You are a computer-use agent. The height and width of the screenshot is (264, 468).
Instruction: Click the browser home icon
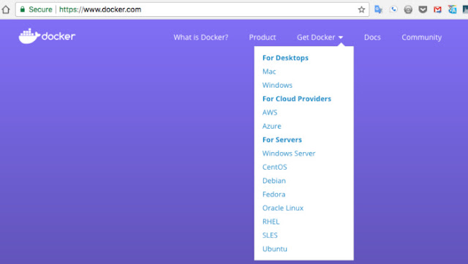pyautogui.click(x=6, y=10)
